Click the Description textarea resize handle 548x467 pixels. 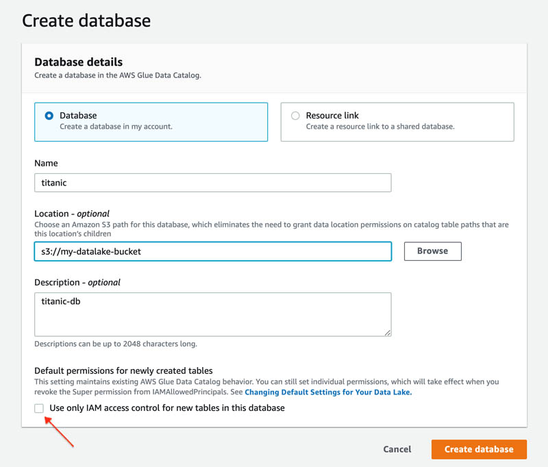(388, 333)
